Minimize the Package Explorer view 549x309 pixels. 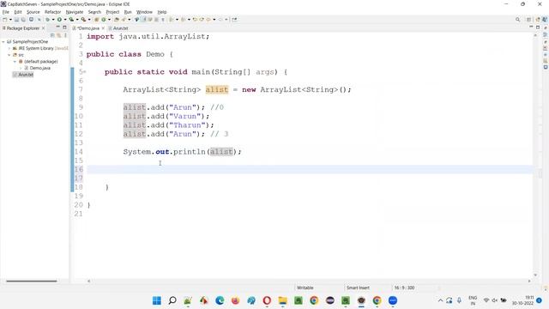tap(57, 27)
